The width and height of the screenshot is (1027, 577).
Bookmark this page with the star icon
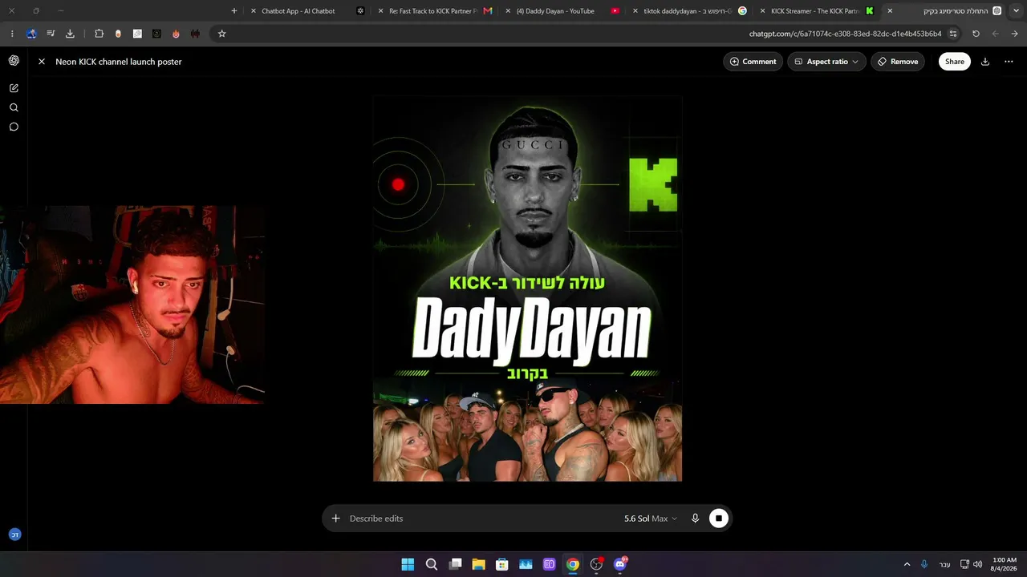222,34
